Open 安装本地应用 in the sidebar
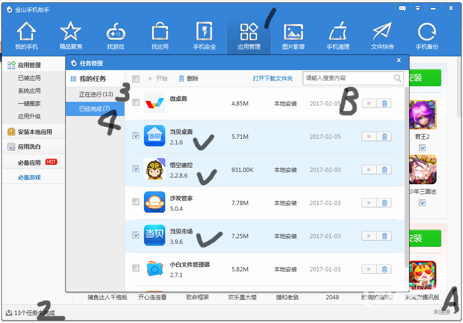This screenshot has height=323, width=463. 34,132
